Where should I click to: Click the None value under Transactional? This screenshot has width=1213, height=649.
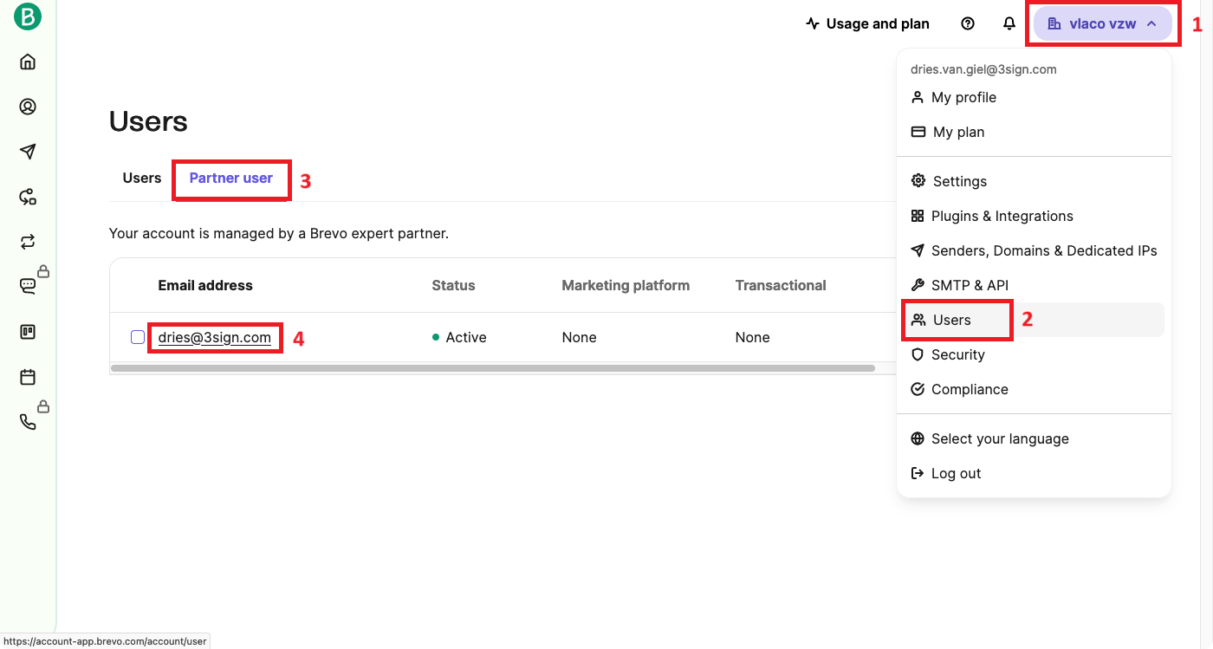(752, 337)
